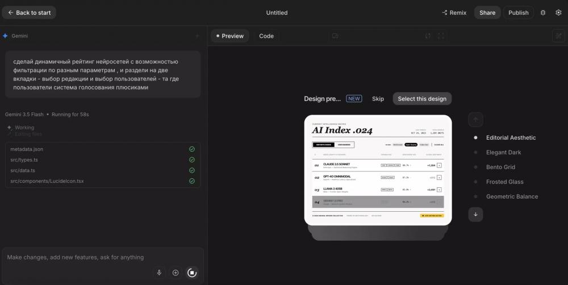
Task: Click the Gemini sparkle logo icon
Action: 5,36
